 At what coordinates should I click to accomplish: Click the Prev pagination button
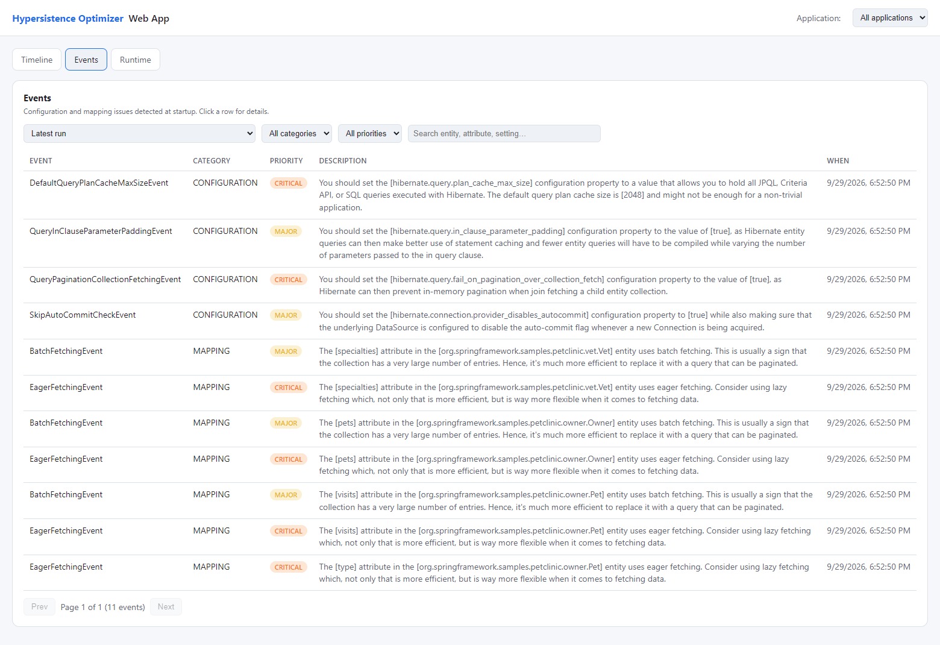[39, 607]
